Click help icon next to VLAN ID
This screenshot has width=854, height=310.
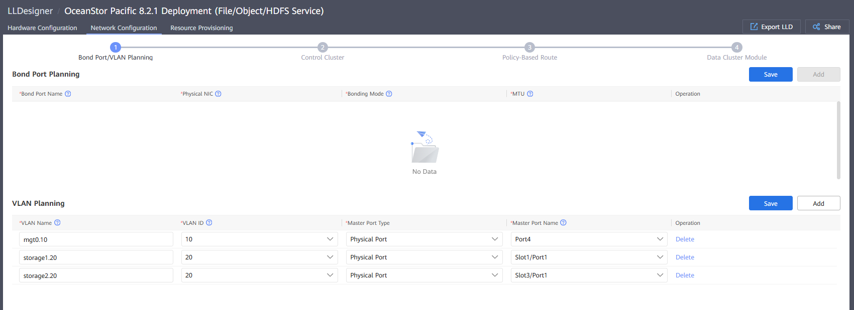[x=209, y=223]
